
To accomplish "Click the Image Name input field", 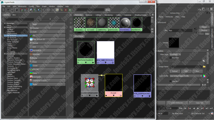I will point(186,67).
